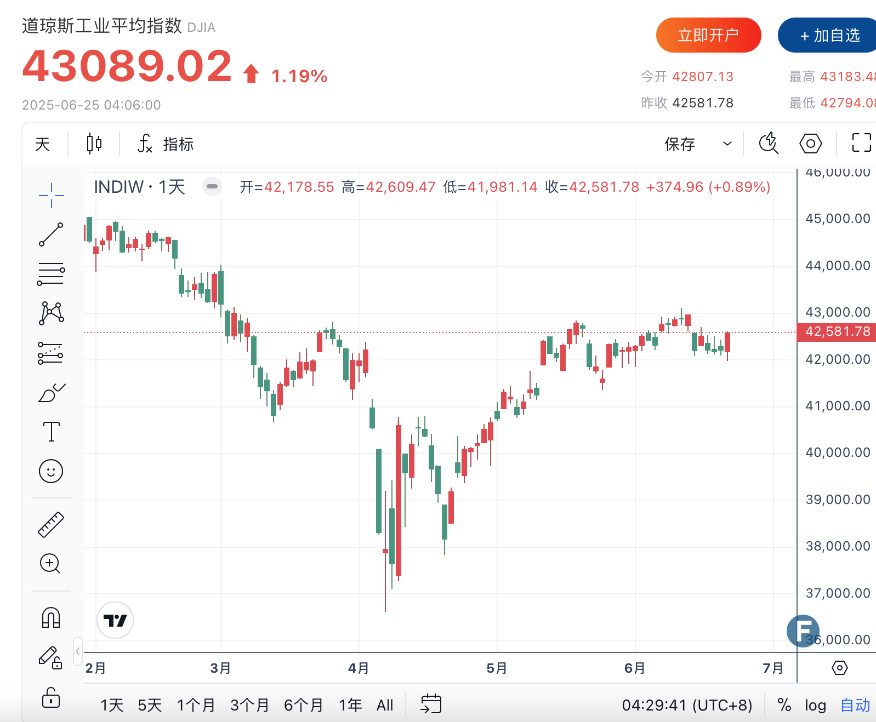Open the emoji icons tool
The image size is (876, 722).
coord(51,471)
